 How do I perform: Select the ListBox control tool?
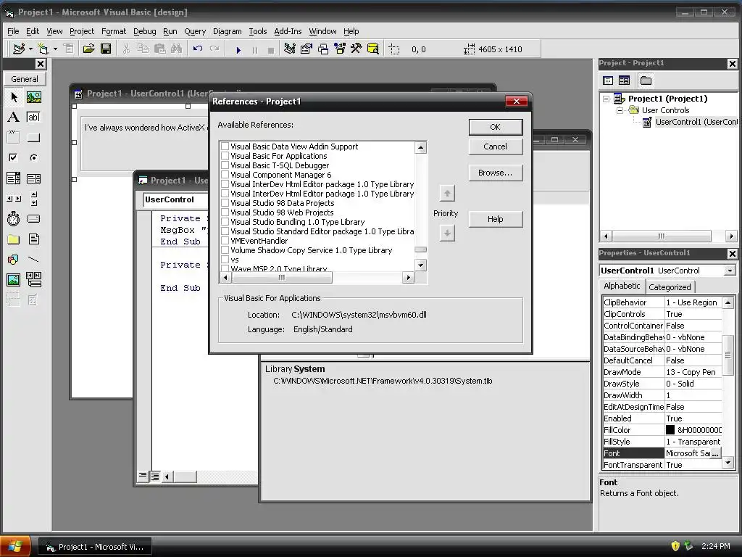click(33, 178)
